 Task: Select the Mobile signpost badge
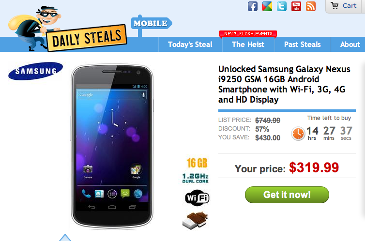152,23
